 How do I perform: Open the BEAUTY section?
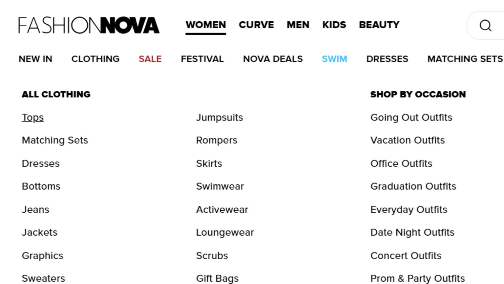tap(379, 25)
